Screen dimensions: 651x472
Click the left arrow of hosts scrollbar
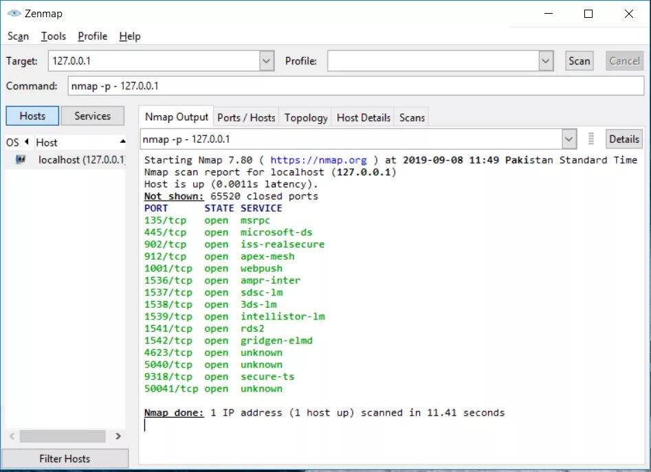[x=12, y=436]
